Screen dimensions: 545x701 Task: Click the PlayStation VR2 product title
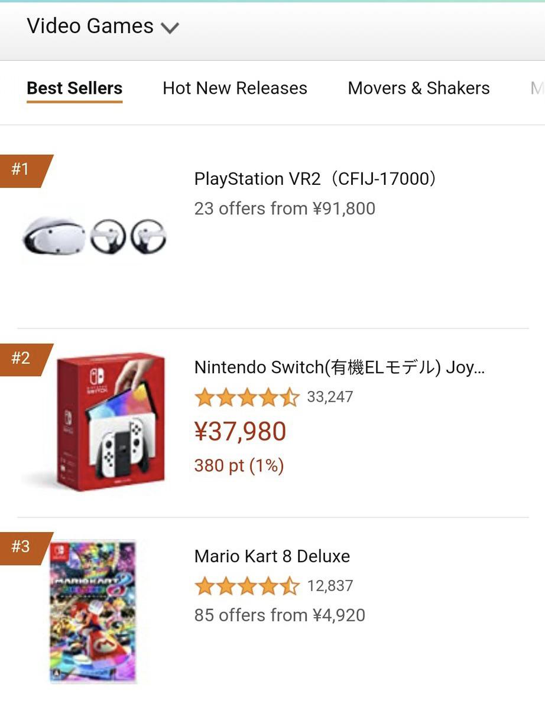(x=315, y=178)
